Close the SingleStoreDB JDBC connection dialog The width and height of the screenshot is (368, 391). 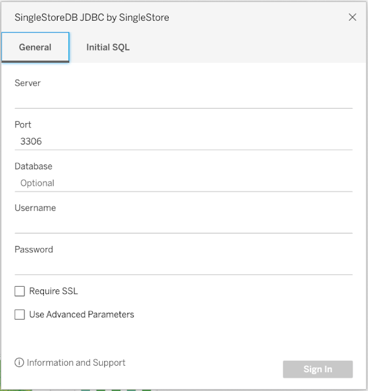(352, 17)
